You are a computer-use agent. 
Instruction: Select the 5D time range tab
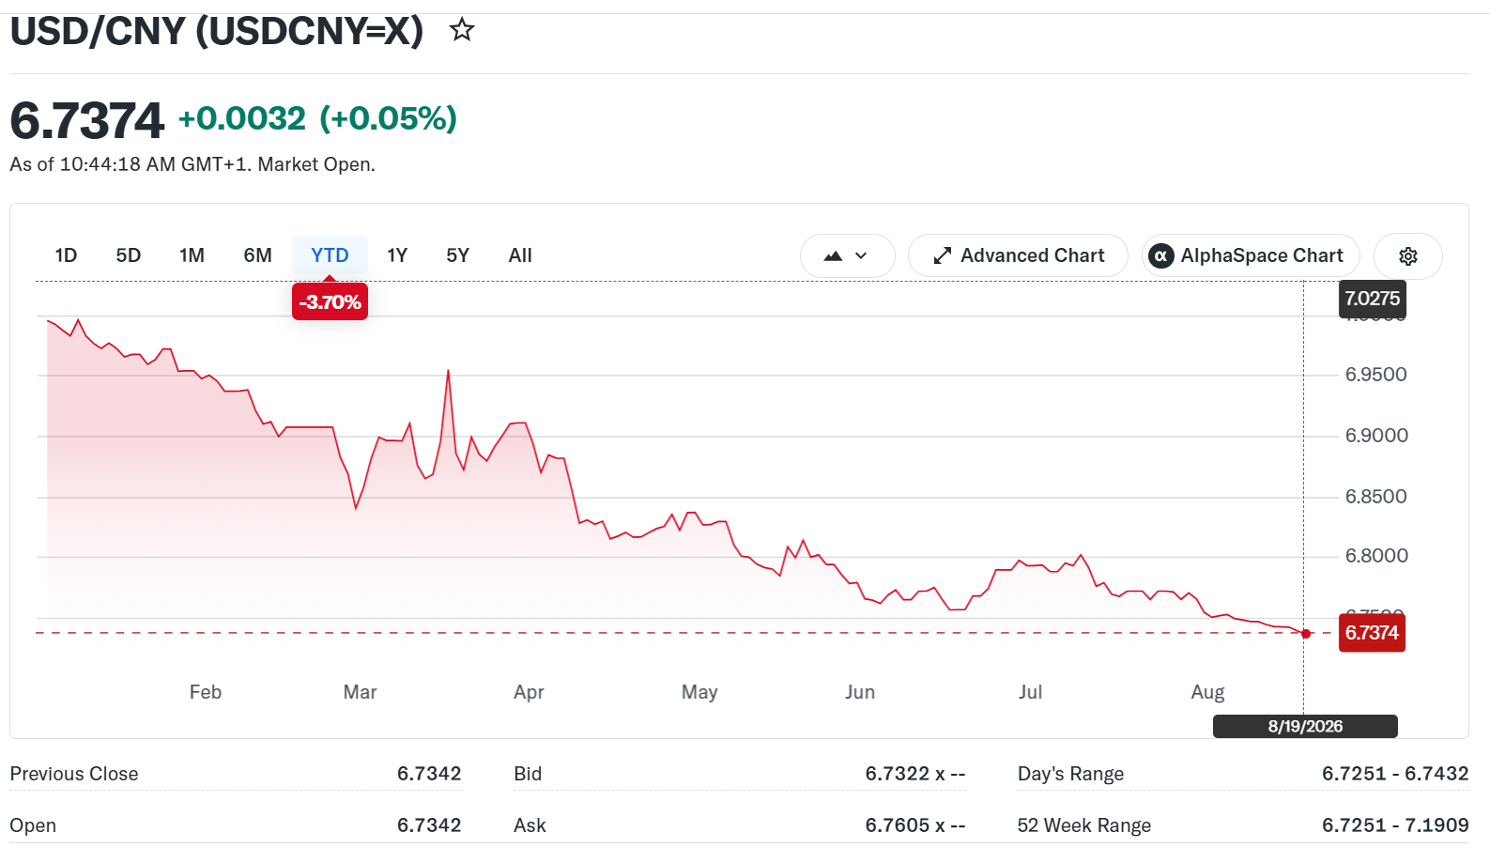[x=129, y=255]
